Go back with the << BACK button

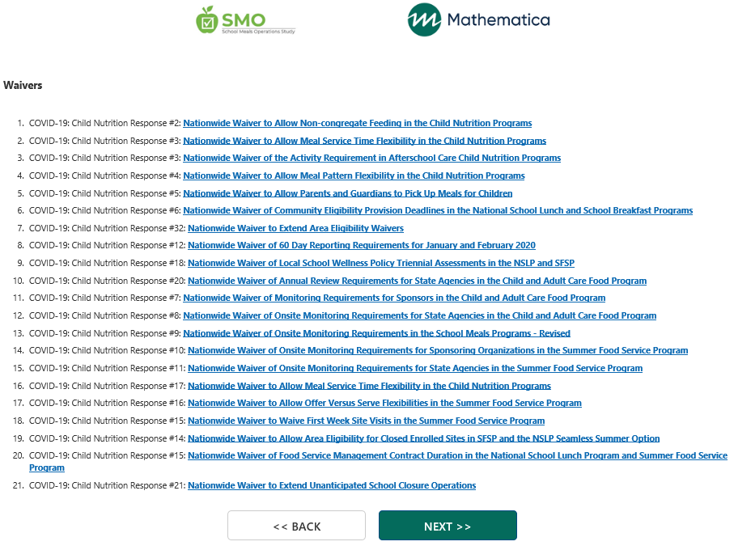(x=296, y=526)
